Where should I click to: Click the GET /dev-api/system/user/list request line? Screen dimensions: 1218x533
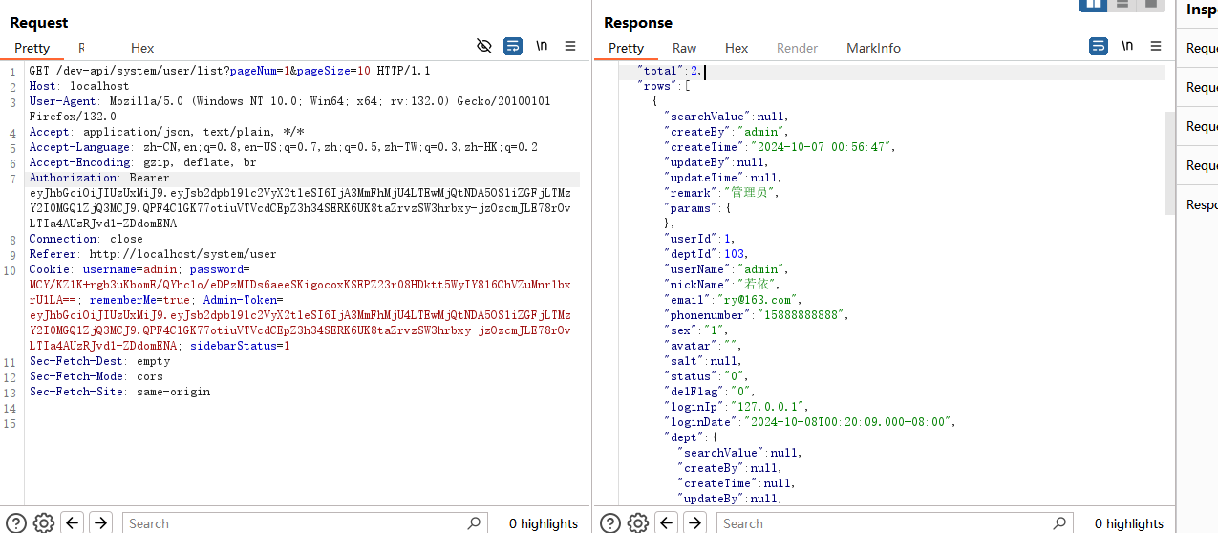tap(230, 71)
